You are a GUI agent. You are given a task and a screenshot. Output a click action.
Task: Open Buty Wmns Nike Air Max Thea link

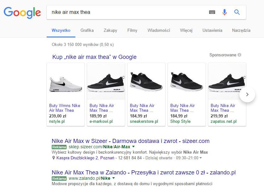click(65, 108)
